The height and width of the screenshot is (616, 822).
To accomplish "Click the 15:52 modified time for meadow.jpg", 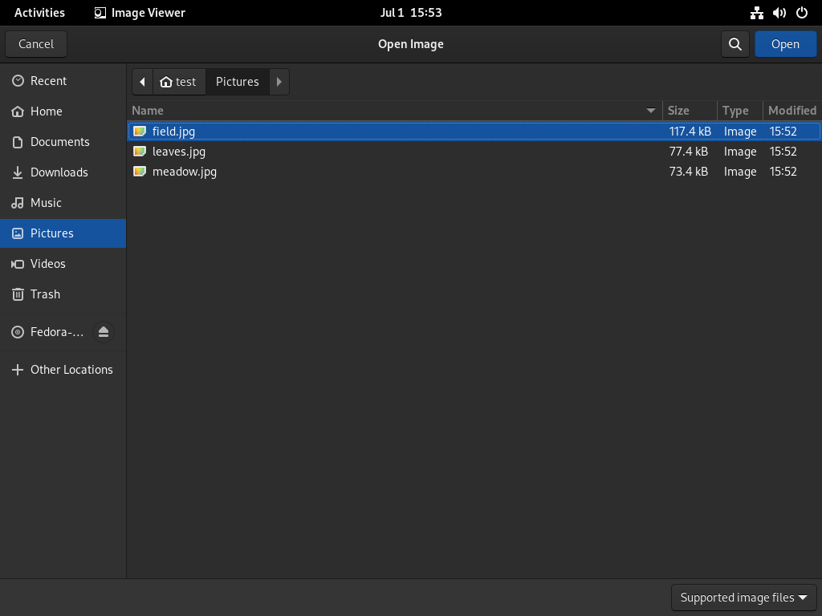I will [x=783, y=172].
